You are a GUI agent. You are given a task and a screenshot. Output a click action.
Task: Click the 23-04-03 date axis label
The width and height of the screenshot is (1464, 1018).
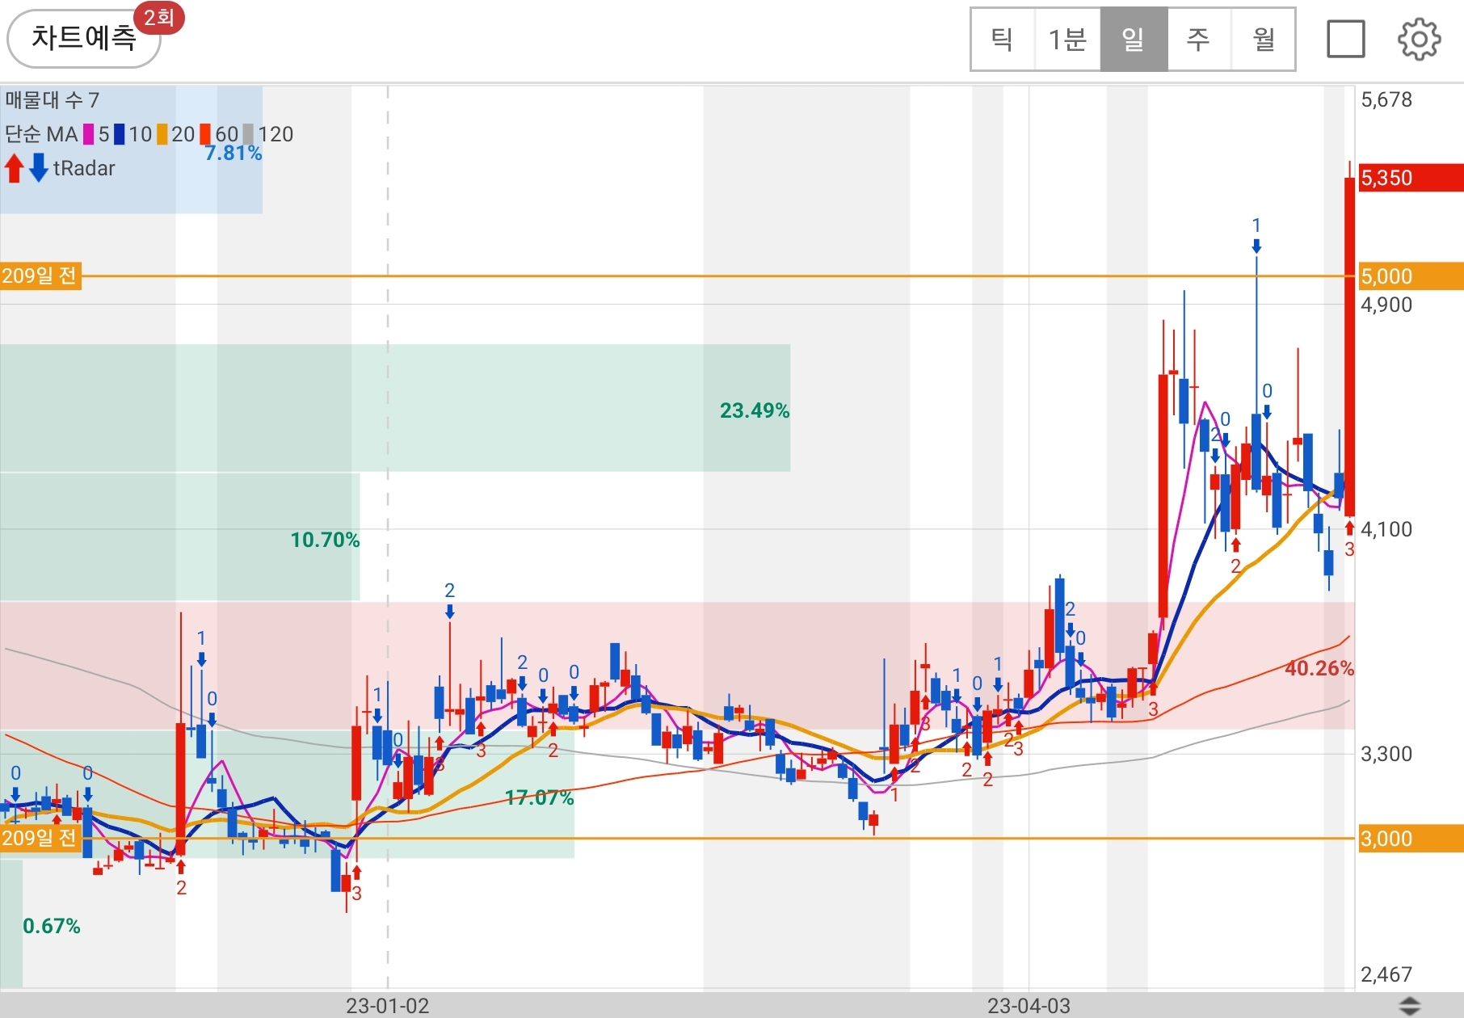[x=1029, y=1006]
